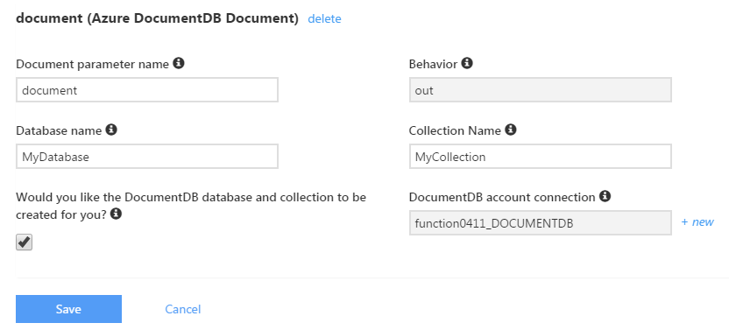Show info tooltip for Database name
Image resolution: width=729 pixels, height=330 pixels.
coord(111,130)
